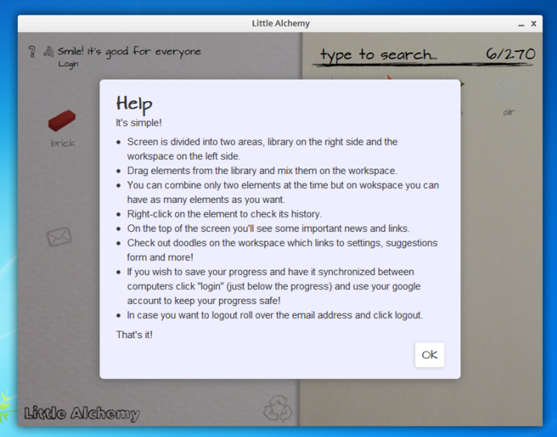Click the Little Alchemy title bar text

pyautogui.click(x=281, y=23)
